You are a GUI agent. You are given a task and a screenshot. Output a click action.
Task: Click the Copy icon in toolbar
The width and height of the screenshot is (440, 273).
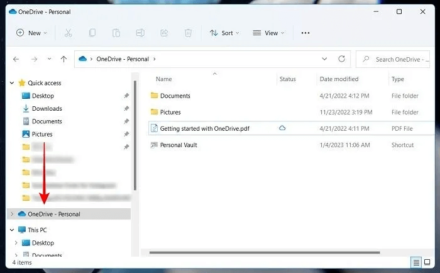click(x=92, y=33)
